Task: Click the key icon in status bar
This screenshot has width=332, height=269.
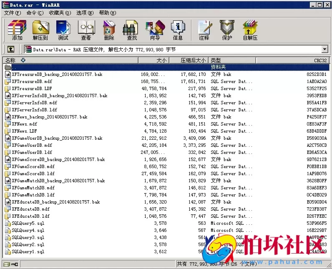Action: (15, 264)
